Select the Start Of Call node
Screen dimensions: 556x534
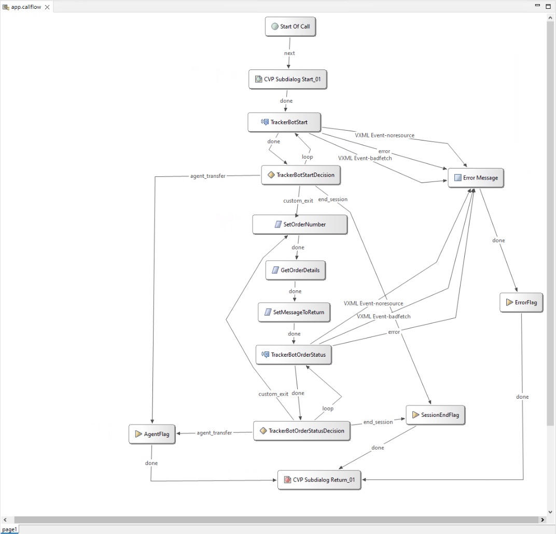(290, 27)
